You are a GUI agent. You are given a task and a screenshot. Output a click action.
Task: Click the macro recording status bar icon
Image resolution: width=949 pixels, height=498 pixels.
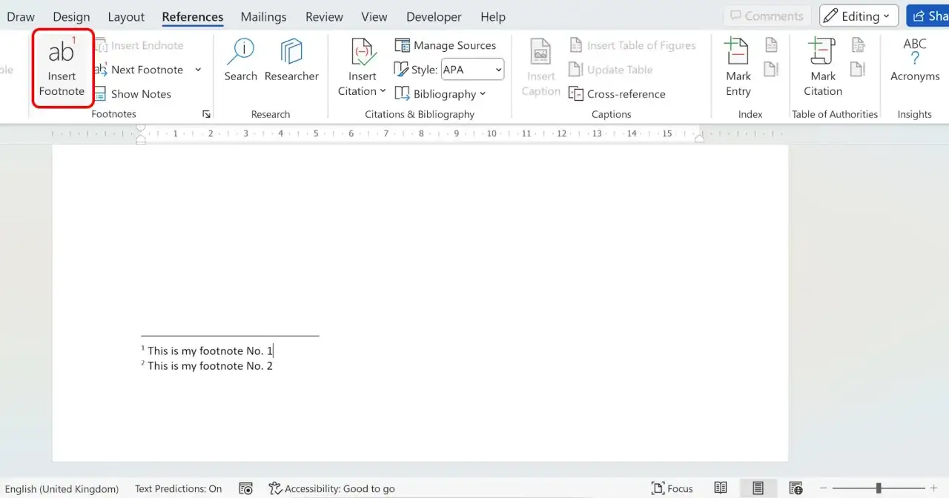click(246, 488)
